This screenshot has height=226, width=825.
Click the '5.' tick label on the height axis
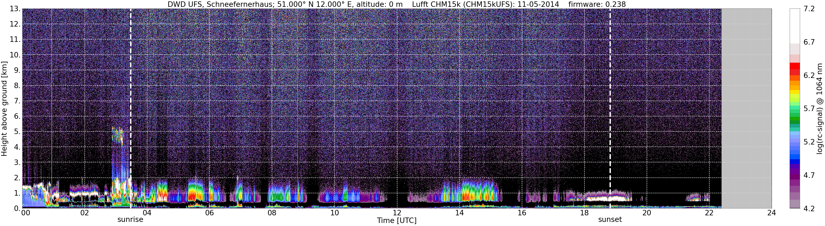coord(17,132)
